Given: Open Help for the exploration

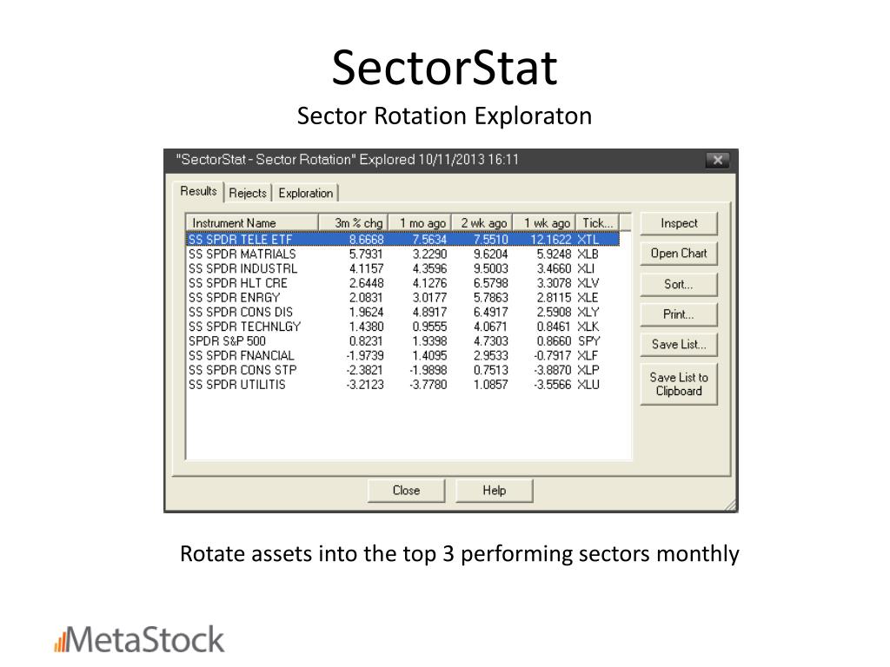Looking at the screenshot, I should point(495,491).
